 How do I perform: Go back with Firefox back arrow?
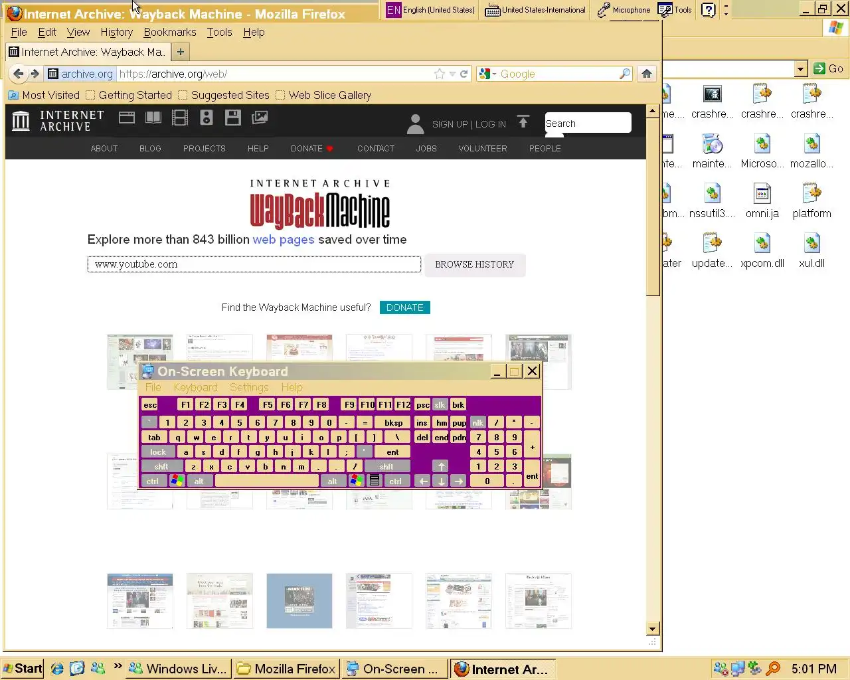point(19,74)
